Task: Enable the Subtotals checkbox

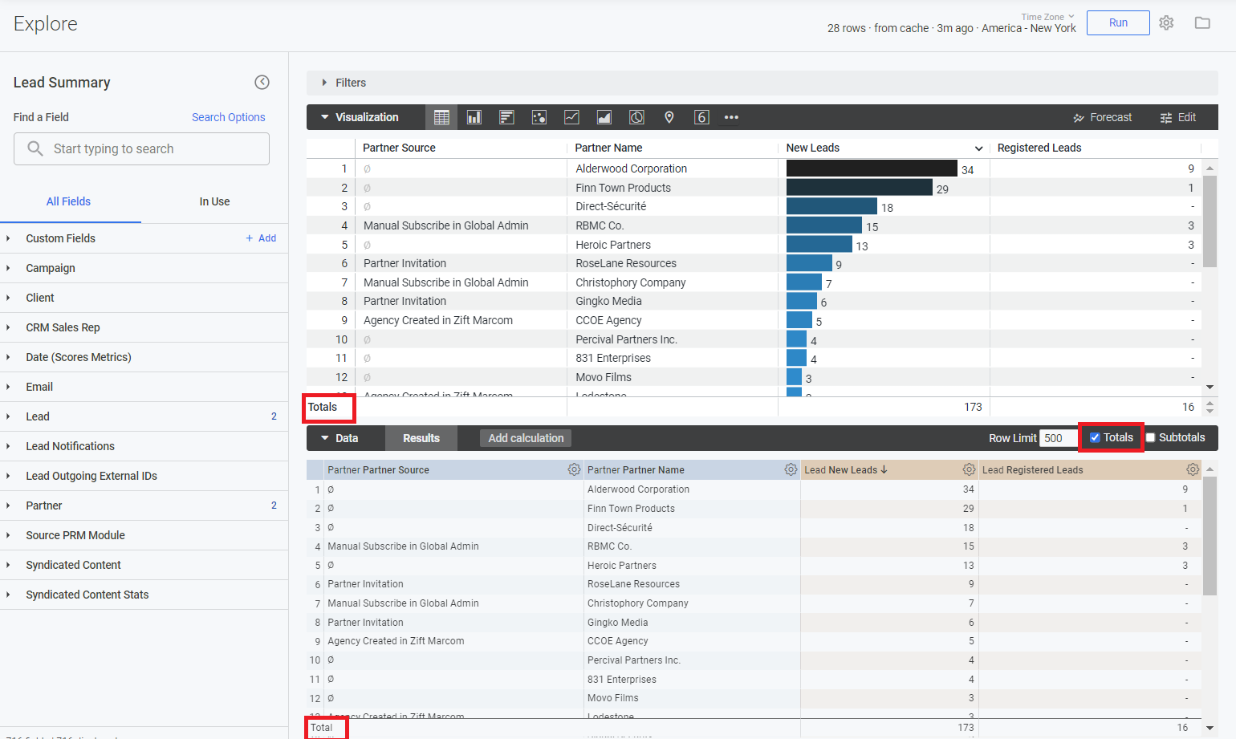Action: pos(1150,437)
